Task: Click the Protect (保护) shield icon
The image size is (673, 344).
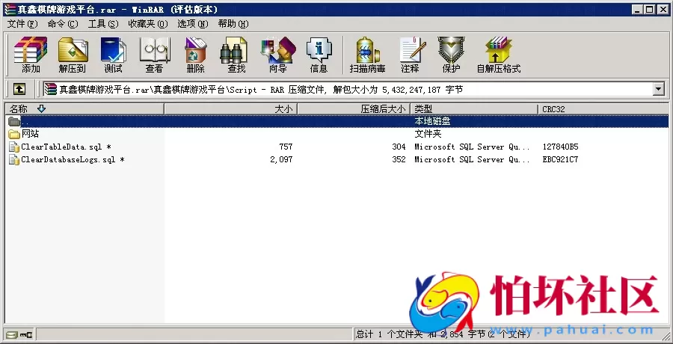Action: click(x=451, y=55)
